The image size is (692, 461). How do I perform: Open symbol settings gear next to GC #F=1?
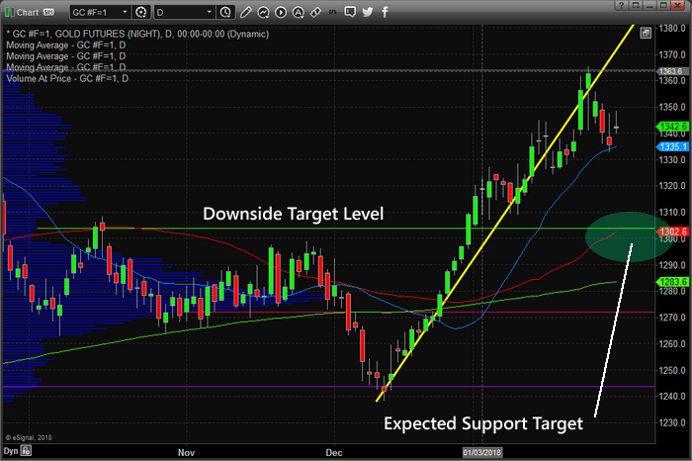click(141, 12)
